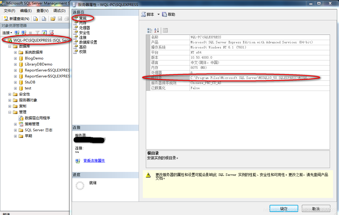Select the 内存 page

click(83, 23)
